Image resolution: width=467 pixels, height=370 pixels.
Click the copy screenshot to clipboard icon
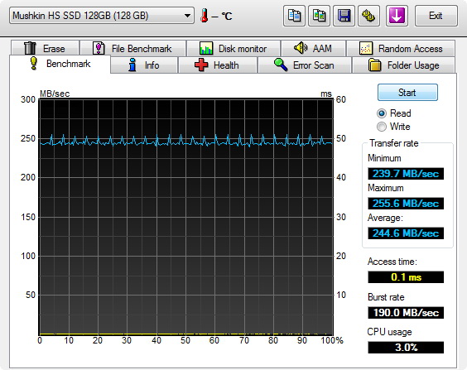(319, 16)
